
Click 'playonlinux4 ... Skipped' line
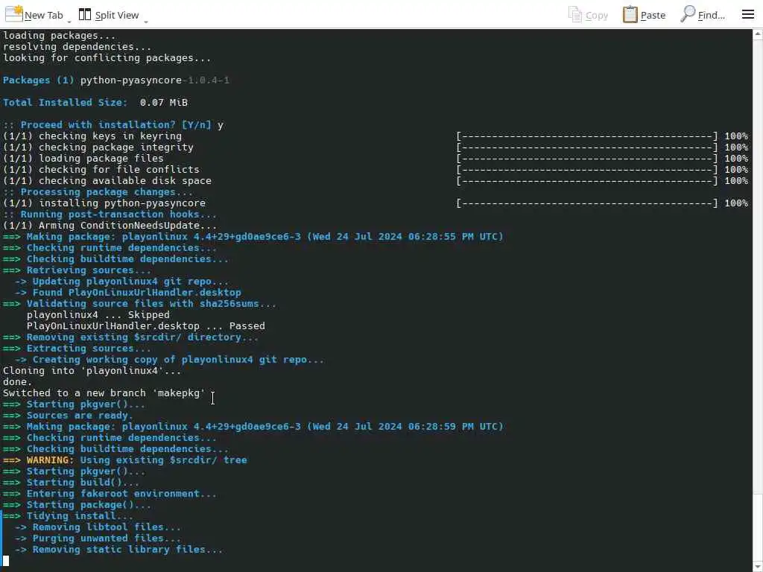click(98, 315)
